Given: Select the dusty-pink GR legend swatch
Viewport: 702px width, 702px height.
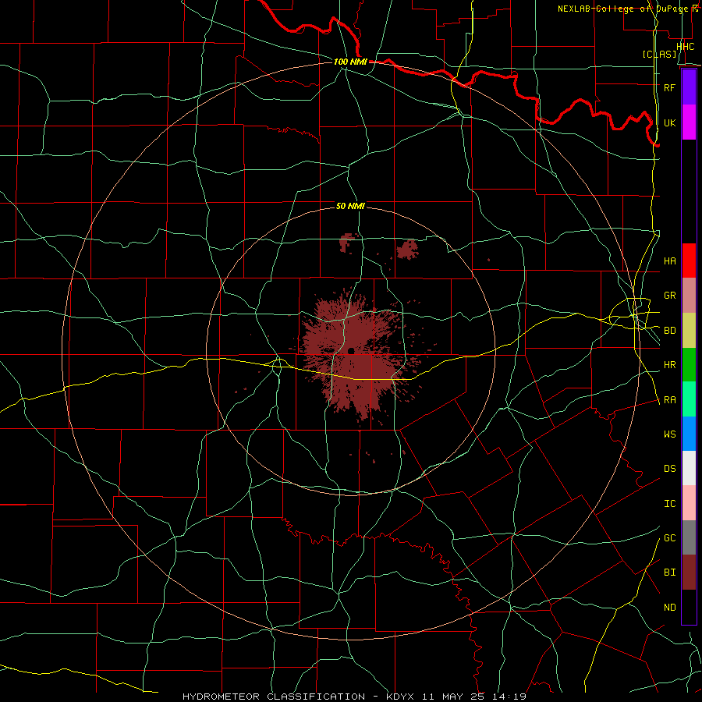Looking at the screenshot, I should tap(689, 295).
